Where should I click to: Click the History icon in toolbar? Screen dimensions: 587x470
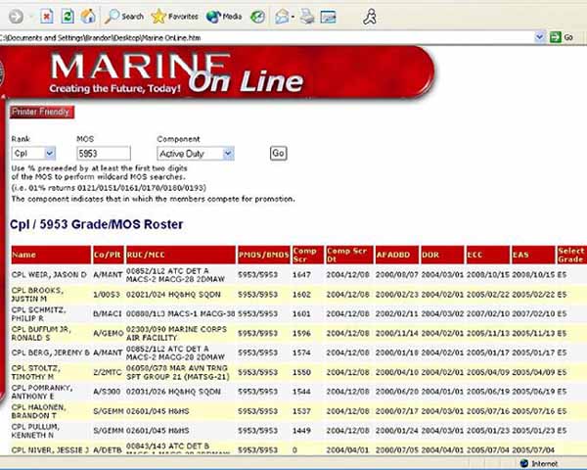coord(257,17)
